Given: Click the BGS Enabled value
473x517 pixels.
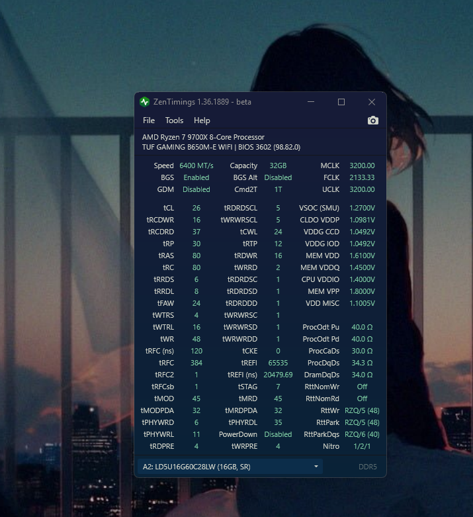Looking at the screenshot, I should (x=196, y=177).
